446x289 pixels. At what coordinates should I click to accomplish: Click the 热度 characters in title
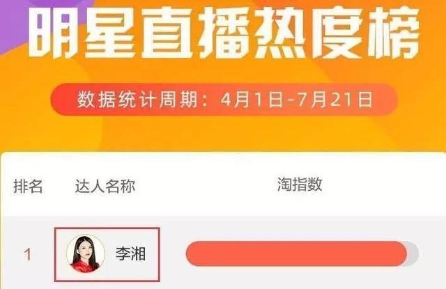(x=309, y=33)
